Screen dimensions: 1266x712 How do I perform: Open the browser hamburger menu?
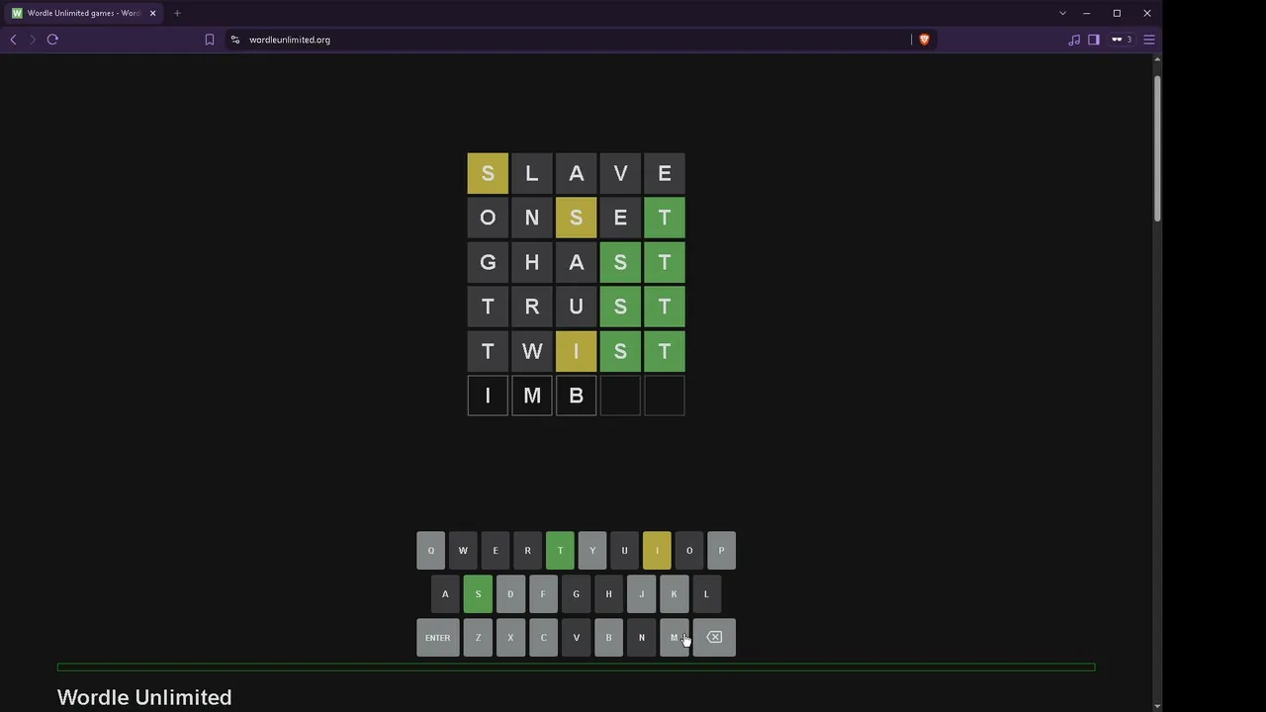click(1149, 40)
